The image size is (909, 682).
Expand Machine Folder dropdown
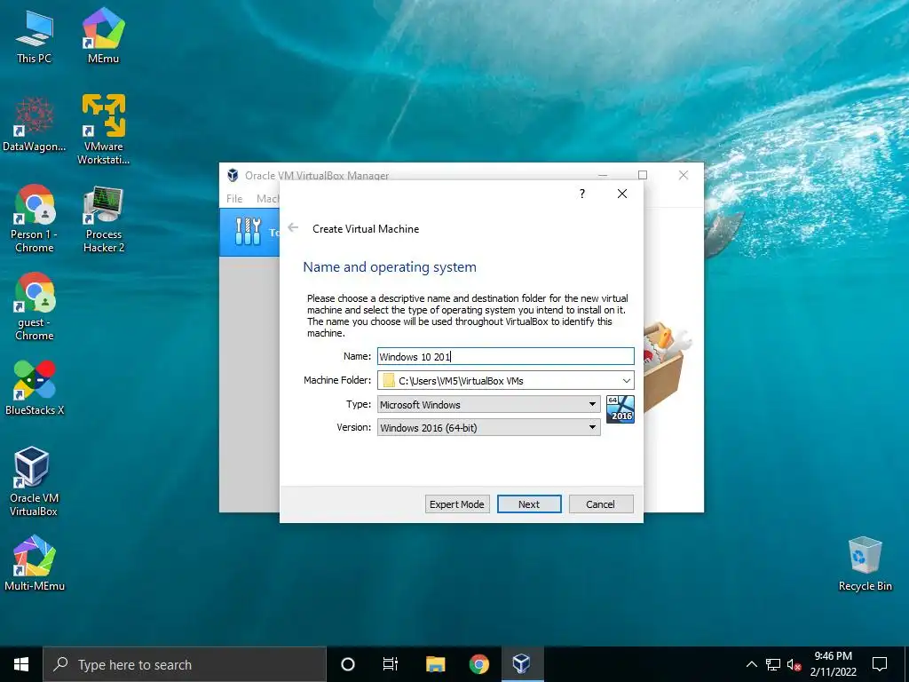626,380
